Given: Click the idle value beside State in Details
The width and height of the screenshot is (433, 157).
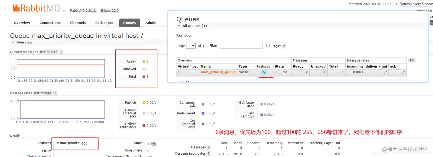Looking at the screenshot, I should 154,144.
